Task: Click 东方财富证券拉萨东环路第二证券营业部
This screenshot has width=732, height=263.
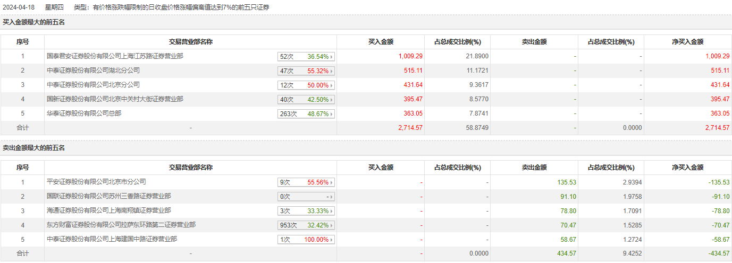Action: [x=121, y=225]
